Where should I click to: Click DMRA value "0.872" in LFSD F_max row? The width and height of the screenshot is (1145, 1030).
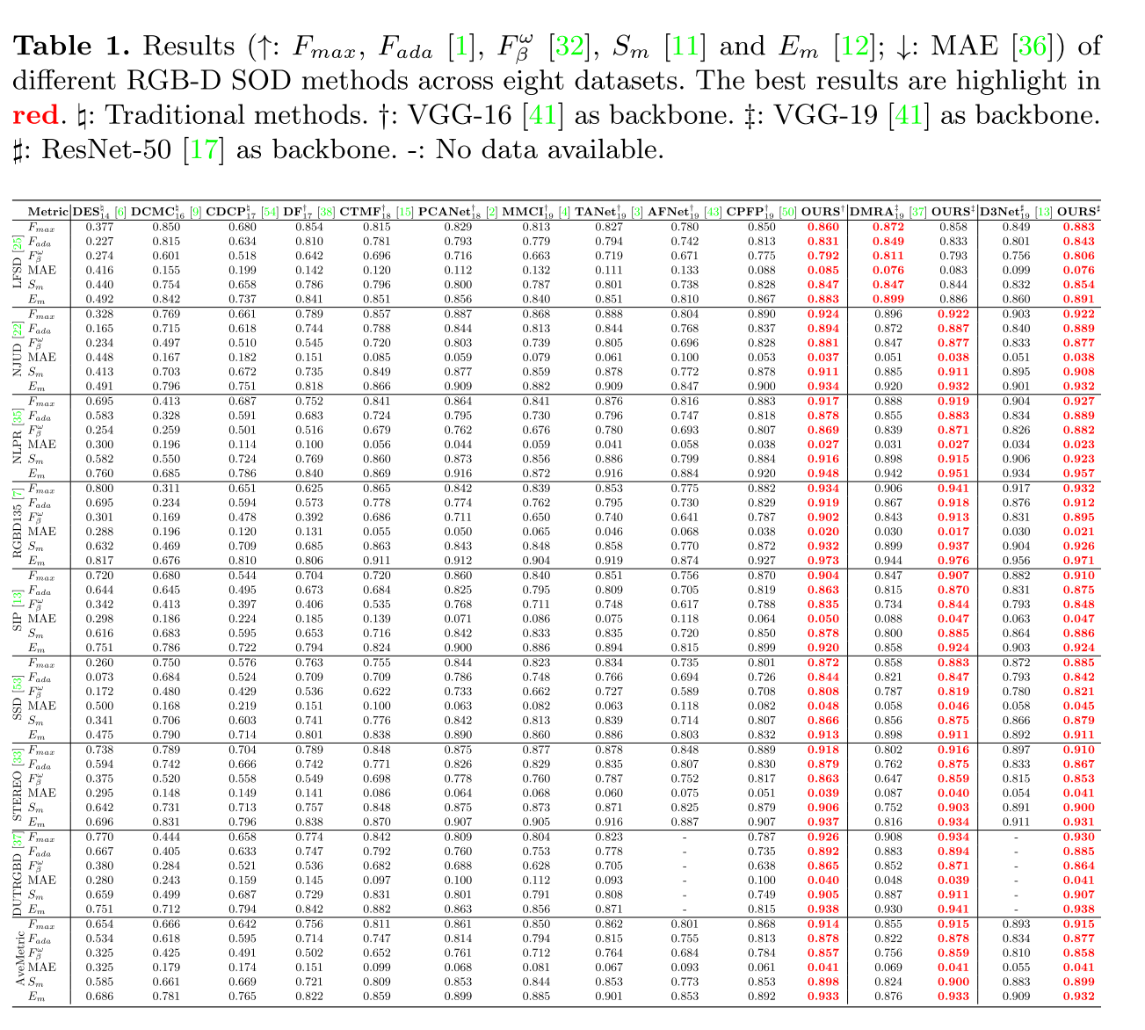pyautogui.click(x=888, y=228)
